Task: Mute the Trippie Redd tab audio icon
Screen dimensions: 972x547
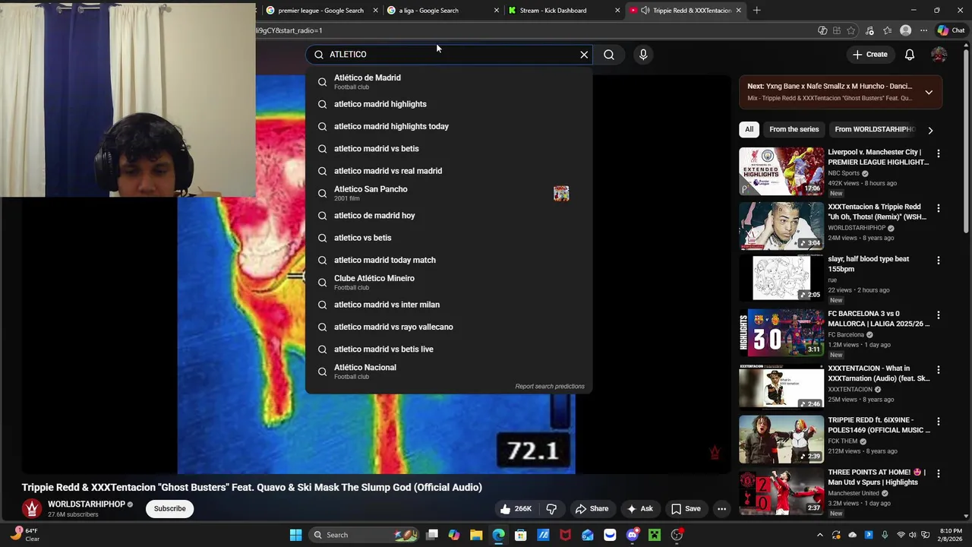Action: coord(645,11)
